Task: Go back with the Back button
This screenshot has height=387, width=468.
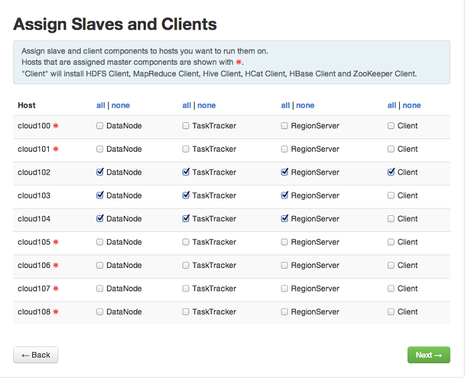Action: click(35, 355)
